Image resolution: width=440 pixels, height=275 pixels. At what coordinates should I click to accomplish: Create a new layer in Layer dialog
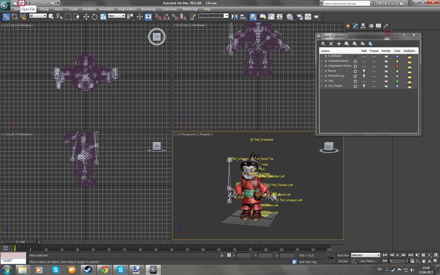pos(323,44)
